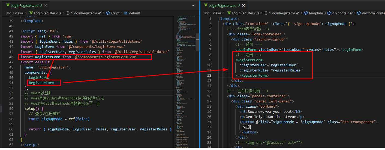The width and height of the screenshot is (385, 150).
Task: Click '<!-- <img src="@/assets"' comment line
Action: 269,142
